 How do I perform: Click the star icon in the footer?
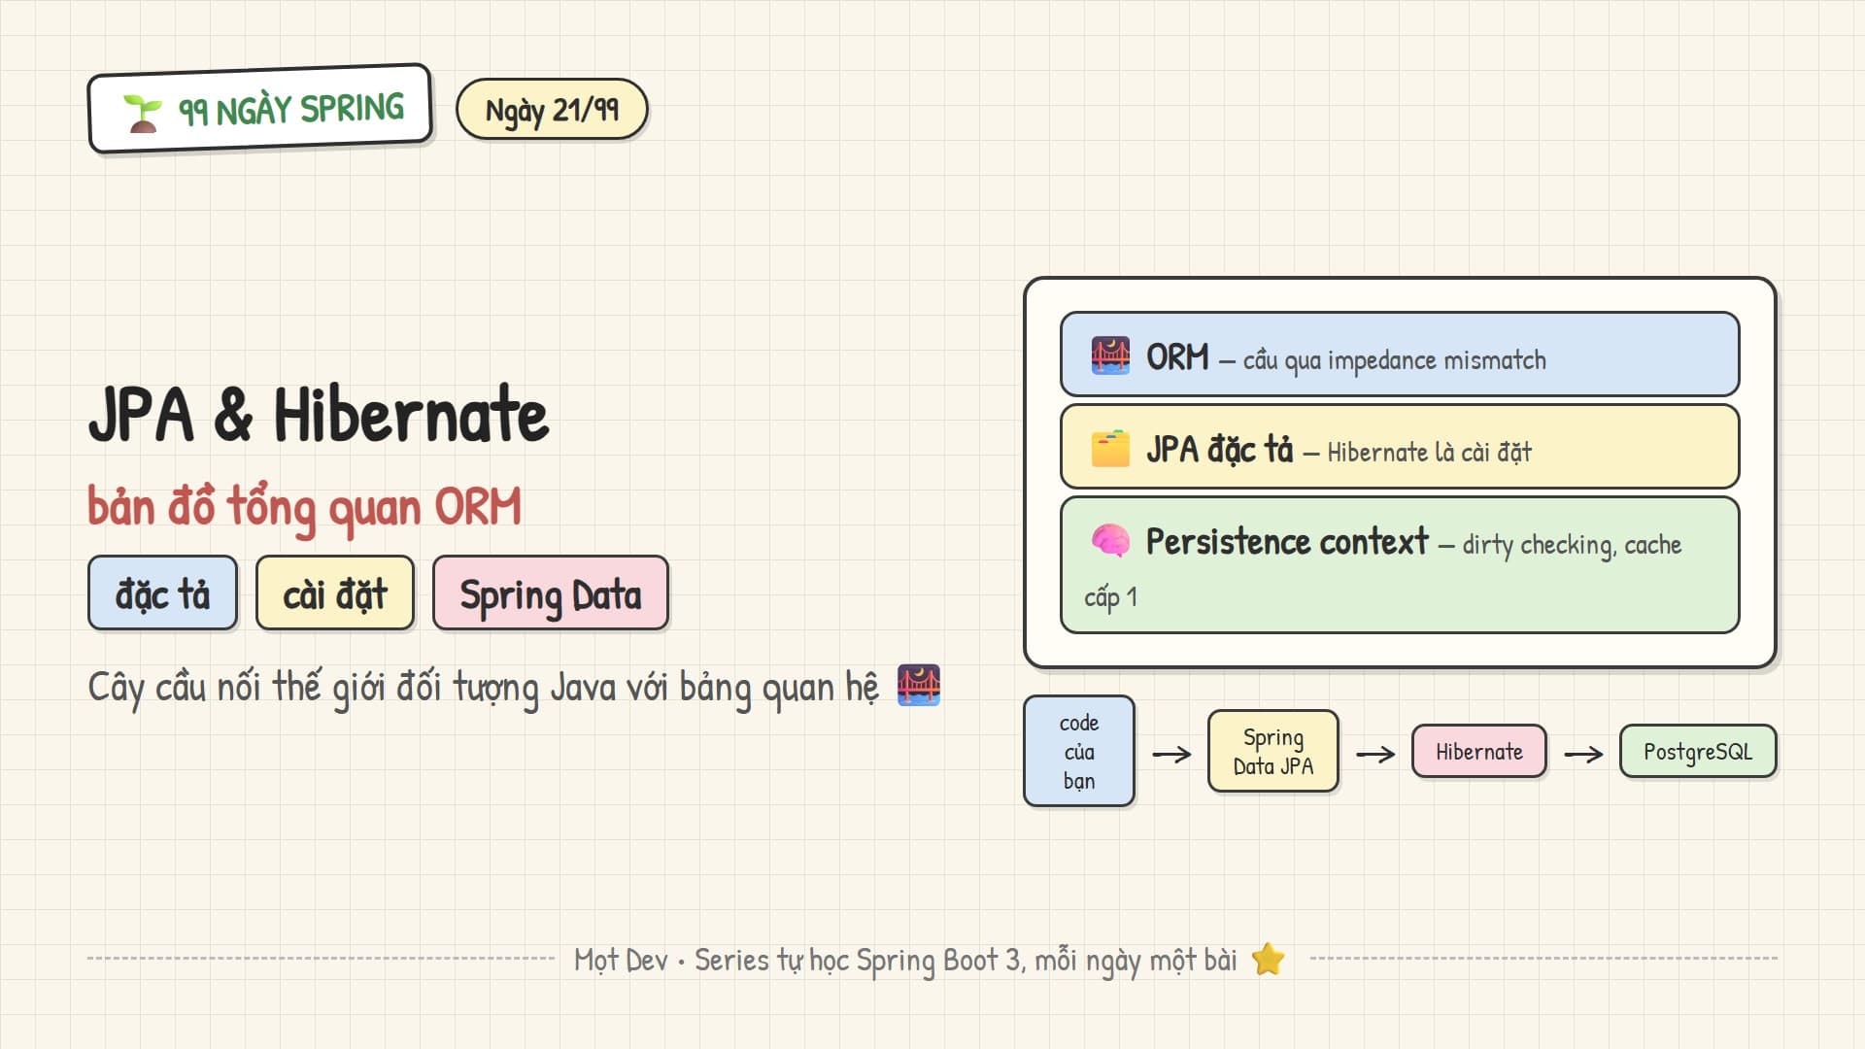(1269, 960)
